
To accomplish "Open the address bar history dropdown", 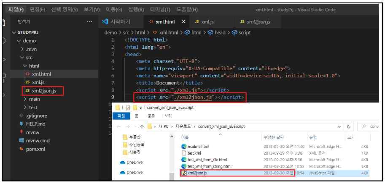I will (339, 127).
